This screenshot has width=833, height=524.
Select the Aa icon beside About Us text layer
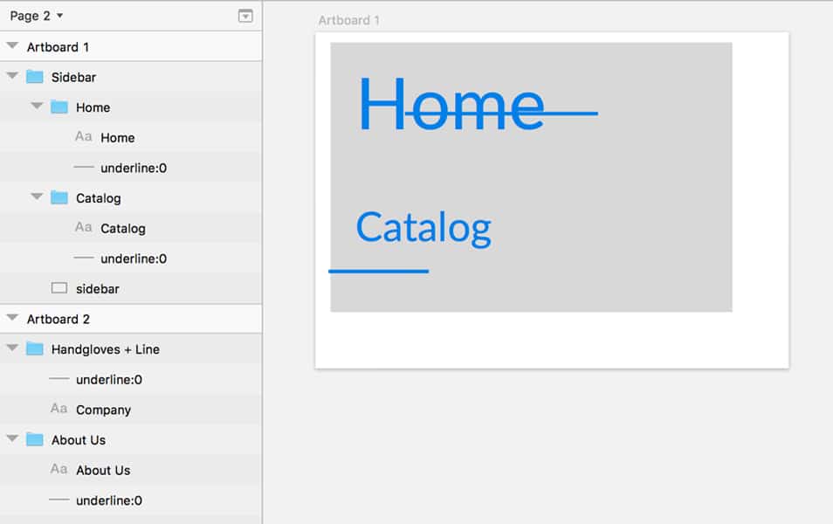pyautogui.click(x=59, y=470)
